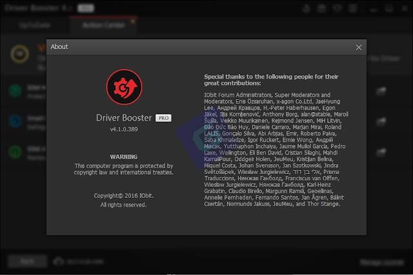Click the WARNING heading text
The height and width of the screenshot is (275, 413).
coord(124,157)
